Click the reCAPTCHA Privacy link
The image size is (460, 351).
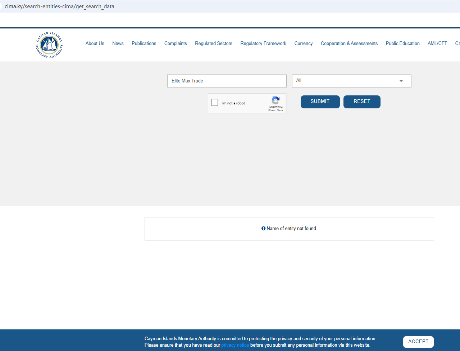pos(272,110)
